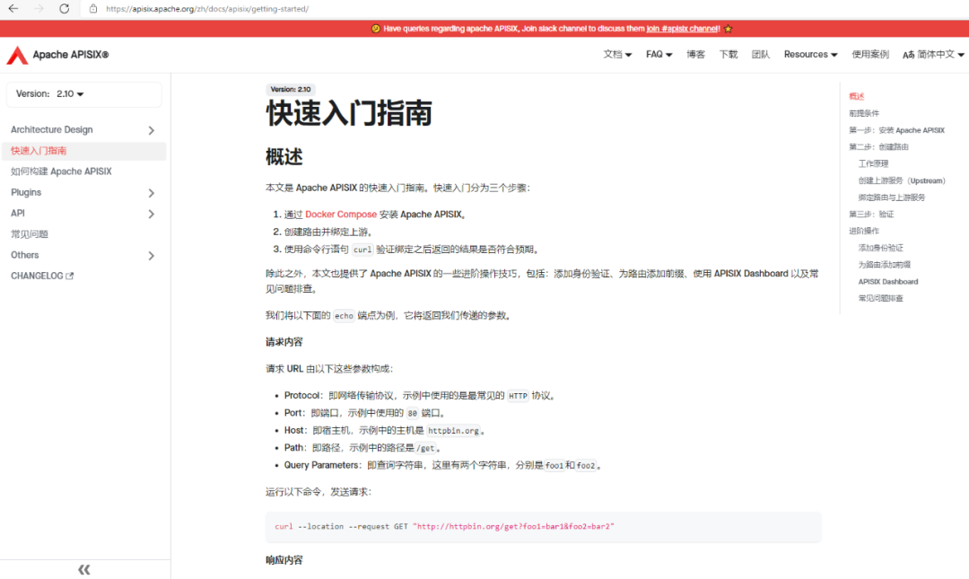
Task: Click the address bar URL field
Action: (x=207, y=9)
